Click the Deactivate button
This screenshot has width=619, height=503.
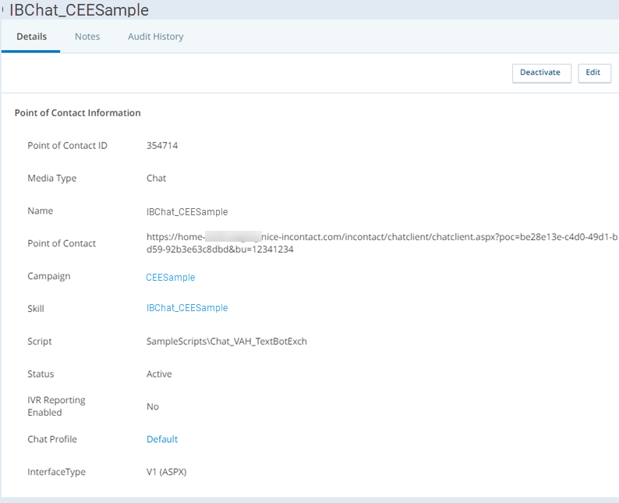tap(541, 73)
